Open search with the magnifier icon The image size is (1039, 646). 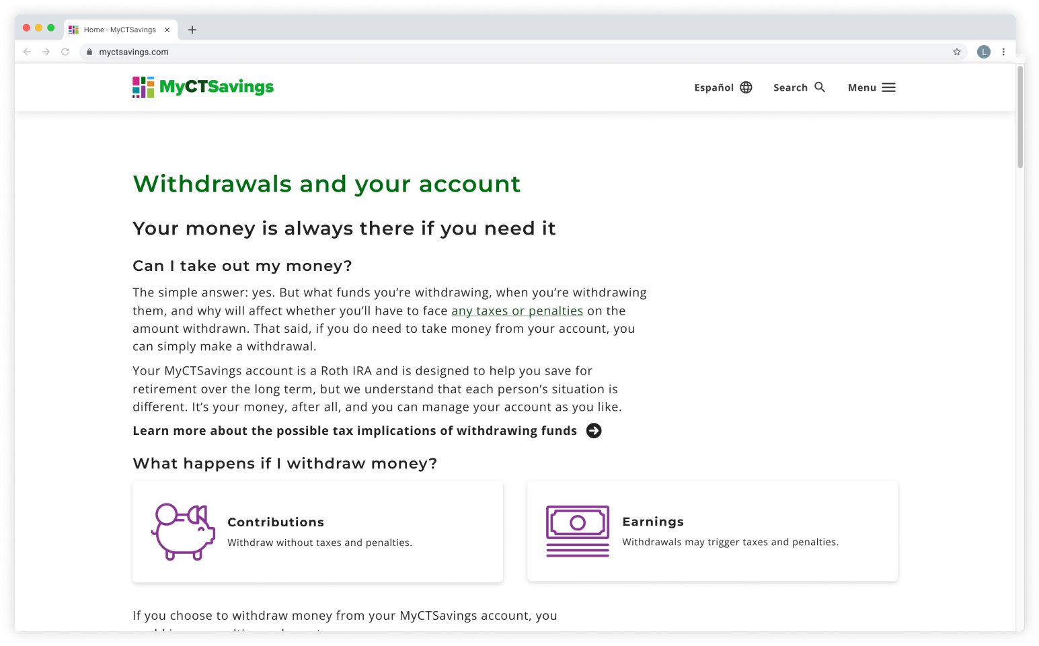point(820,87)
